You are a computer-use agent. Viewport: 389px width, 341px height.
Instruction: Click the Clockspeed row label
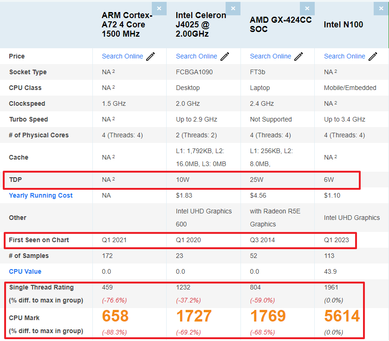click(27, 103)
